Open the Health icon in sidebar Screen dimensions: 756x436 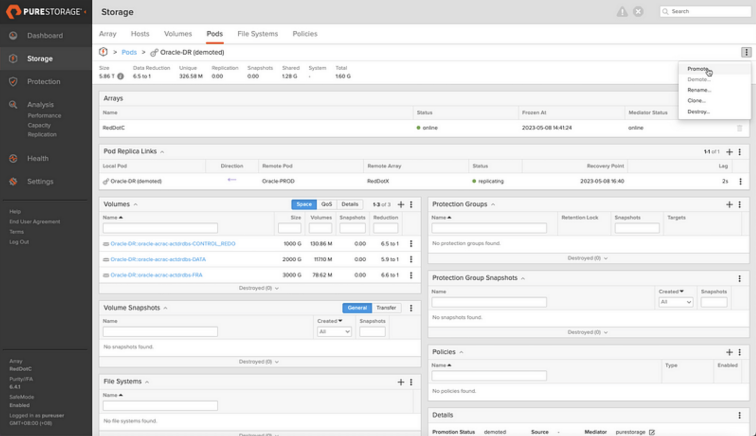tap(13, 158)
